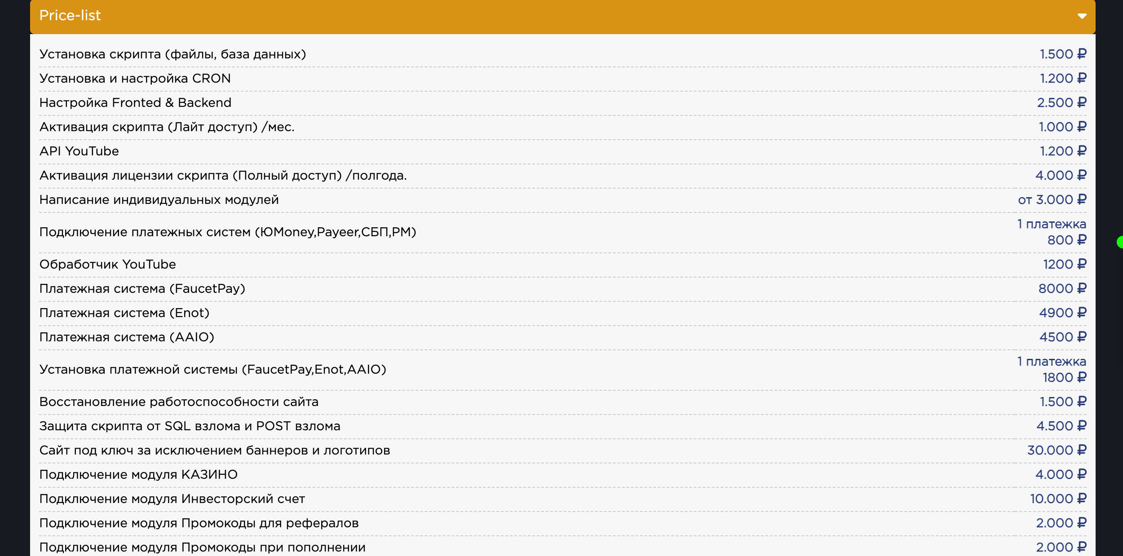This screenshot has height=556, width=1123.
Task: Click 'Платежная система (FaucetPay)' entry
Action: click(x=142, y=289)
